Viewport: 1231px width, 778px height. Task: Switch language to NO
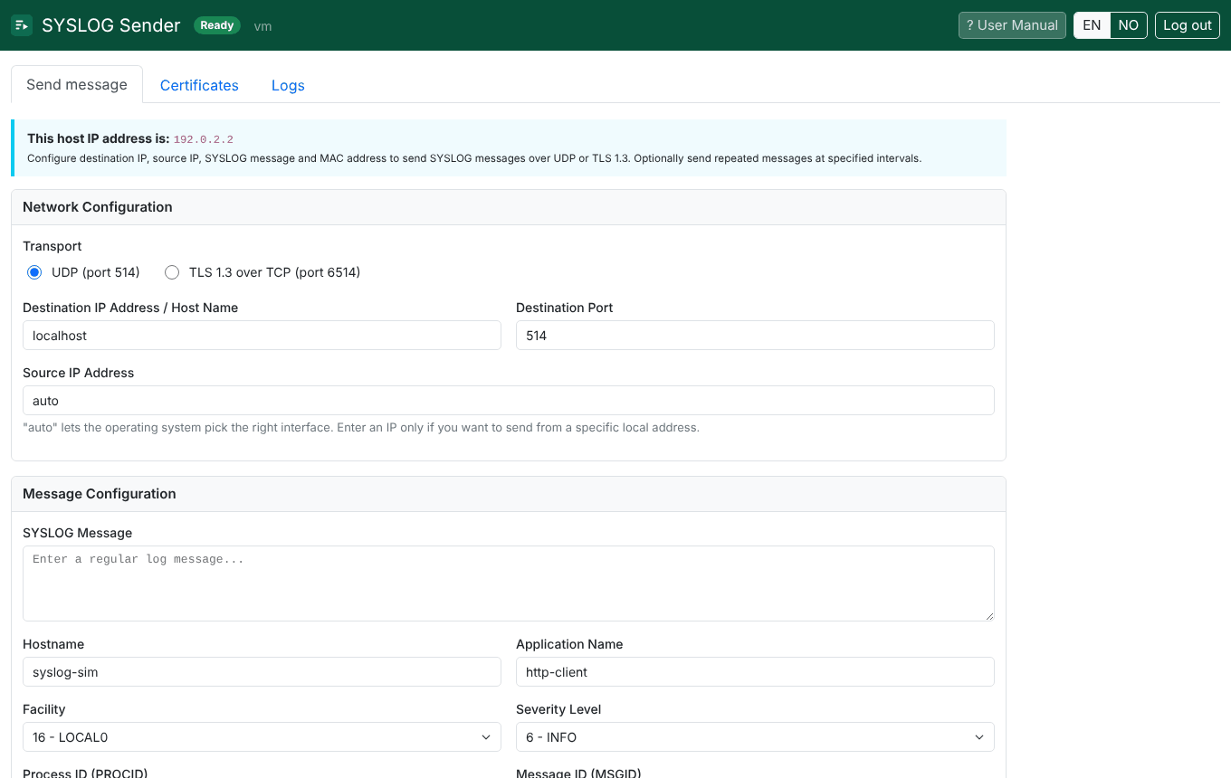(1129, 25)
